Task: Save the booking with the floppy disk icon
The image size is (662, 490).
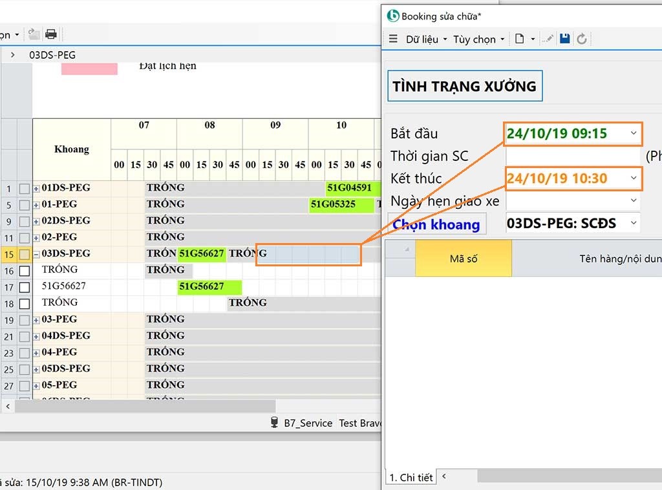Action: click(x=564, y=39)
